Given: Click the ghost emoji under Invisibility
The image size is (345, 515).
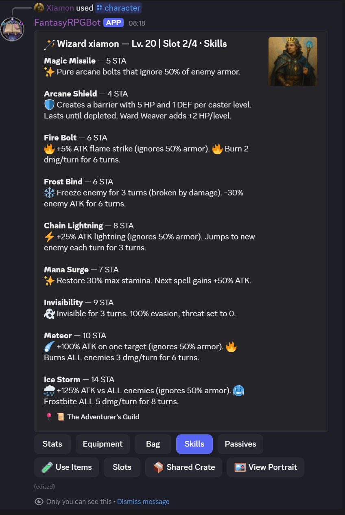Looking at the screenshot, I should (49, 314).
